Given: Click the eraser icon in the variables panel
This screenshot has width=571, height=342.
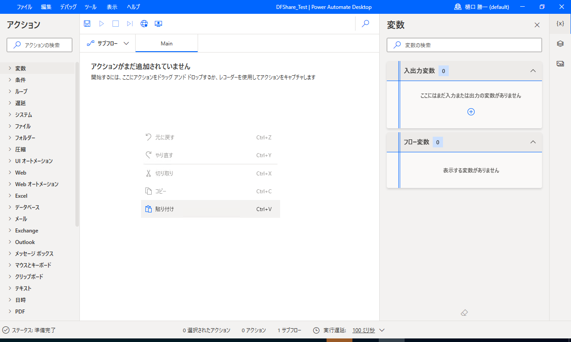Looking at the screenshot, I should point(464,313).
